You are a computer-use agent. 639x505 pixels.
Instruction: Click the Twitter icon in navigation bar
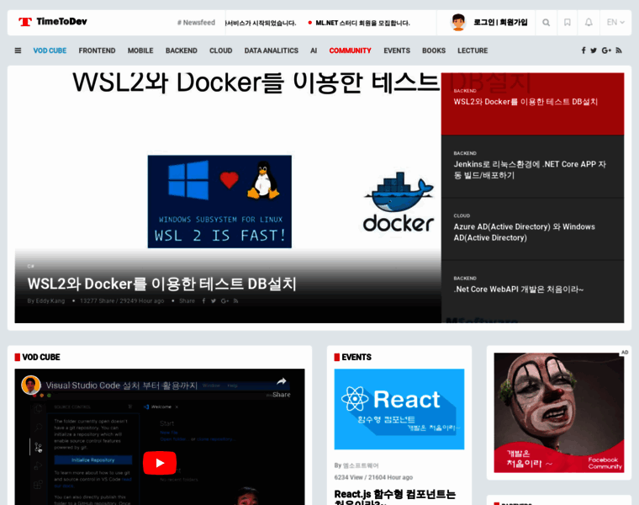coord(594,50)
